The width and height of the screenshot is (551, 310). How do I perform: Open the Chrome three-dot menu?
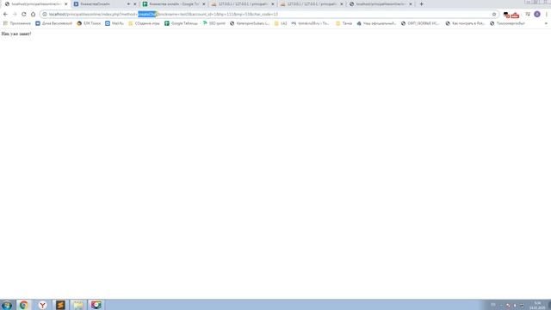(x=547, y=14)
